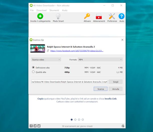Image resolution: width=153 pixels, height=132 pixels.
Task: Go to the third carousel dot
Action: 79,120
